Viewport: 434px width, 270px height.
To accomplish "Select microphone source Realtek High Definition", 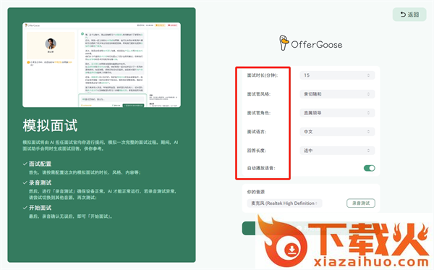I will pos(284,203).
